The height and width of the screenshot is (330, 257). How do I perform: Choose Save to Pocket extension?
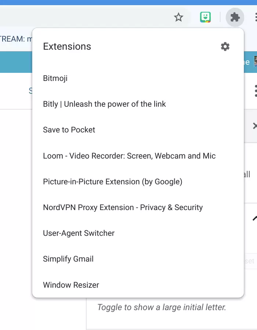click(x=69, y=130)
